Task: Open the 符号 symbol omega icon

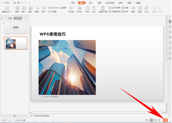Action: (87, 8)
